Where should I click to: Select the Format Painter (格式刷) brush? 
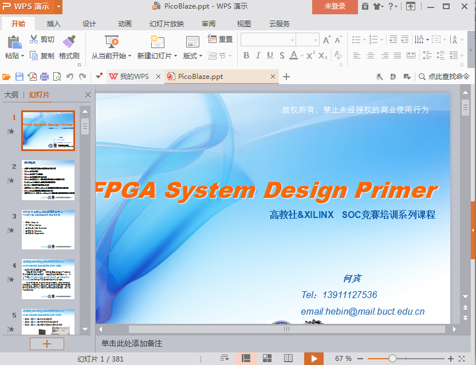(x=69, y=42)
